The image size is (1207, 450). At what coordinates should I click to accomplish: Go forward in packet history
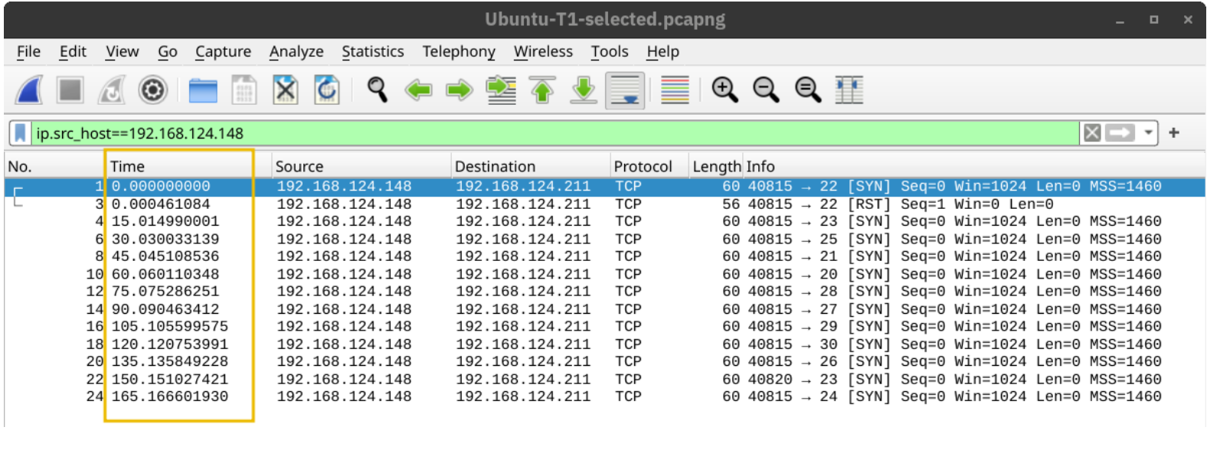click(460, 90)
